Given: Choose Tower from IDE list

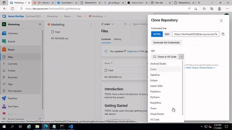Looking at the screenshot, I should [165, 108].
